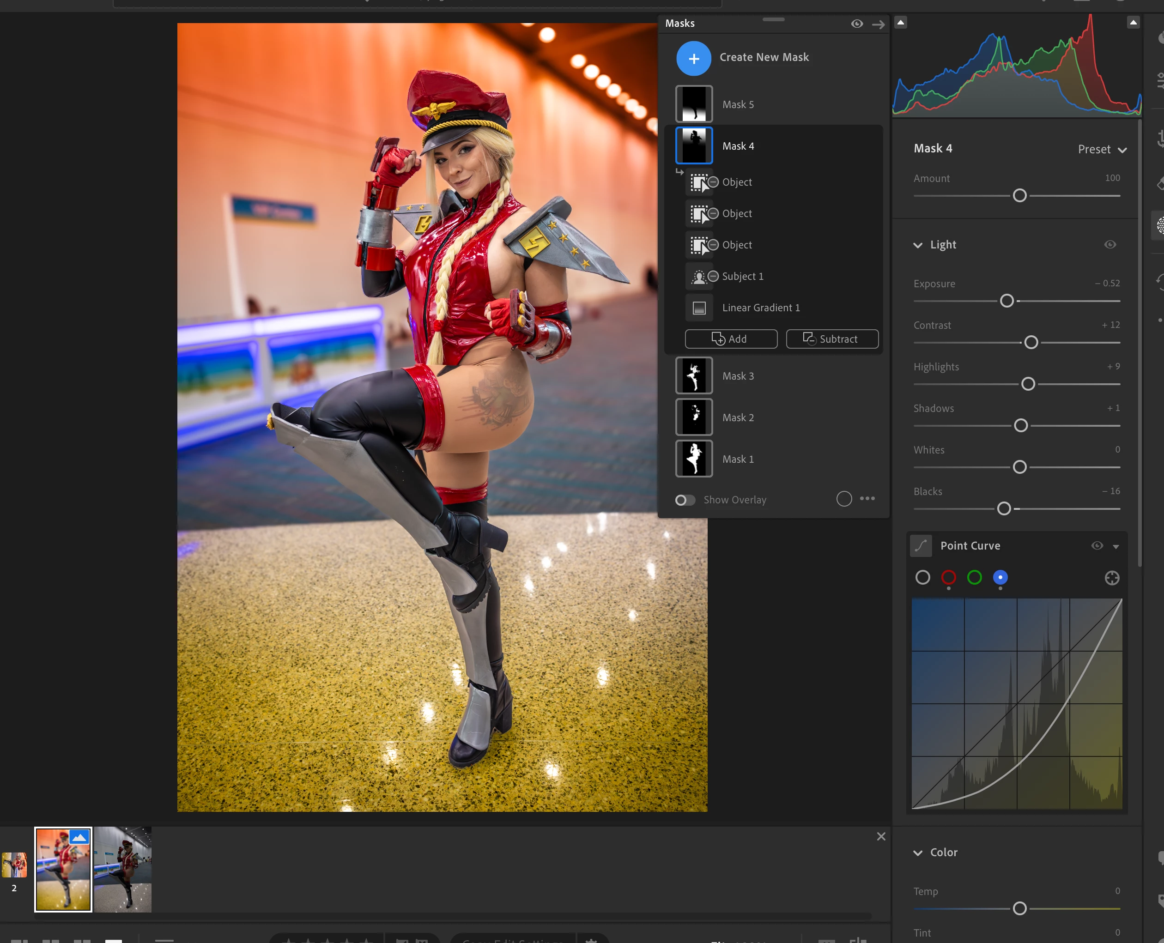Select Mask 3 in the masks list
1164x943 pixels.
[737, 376]
